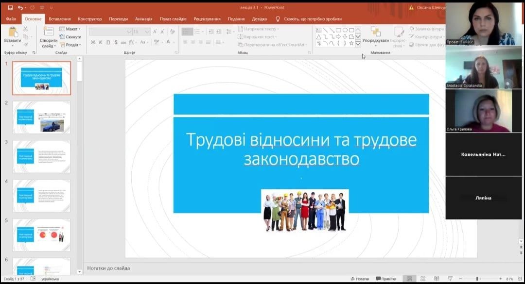Switch to Переходи tab
The height and width of the screenshot is (284, 525).
click(x=118, y=19)
